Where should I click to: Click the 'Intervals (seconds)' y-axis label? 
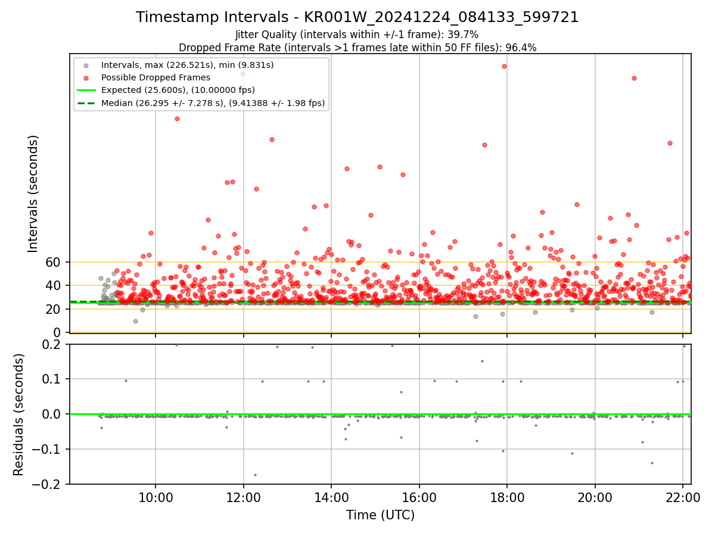coord(33,193)
